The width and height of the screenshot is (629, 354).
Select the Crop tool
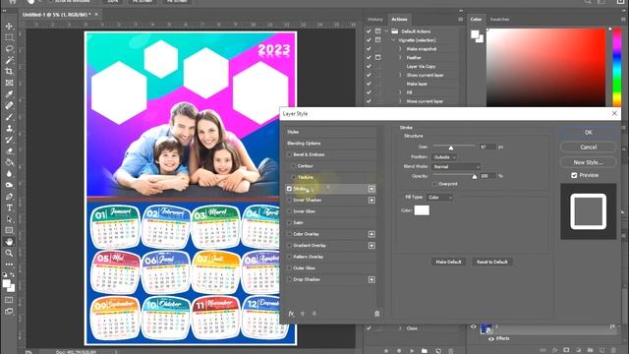point(9,72)
